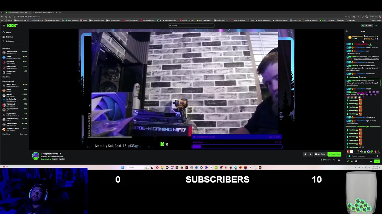Open the Browse page
Image resolution: width=382 pixels, height=214 pixels.
tap(9, 37)
